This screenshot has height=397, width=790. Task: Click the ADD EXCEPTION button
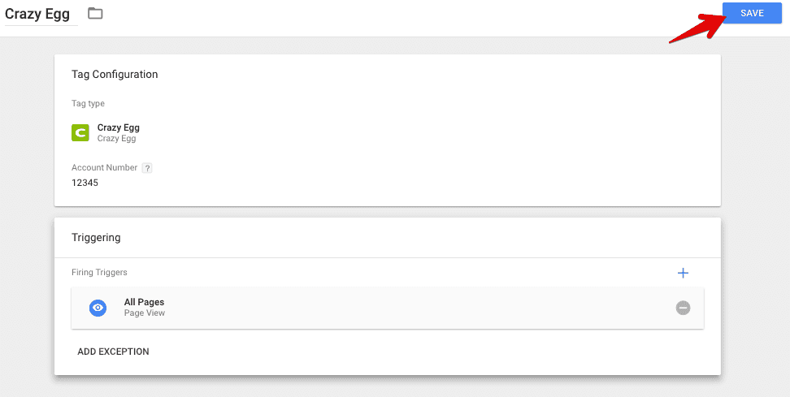(x=113, y=352)
